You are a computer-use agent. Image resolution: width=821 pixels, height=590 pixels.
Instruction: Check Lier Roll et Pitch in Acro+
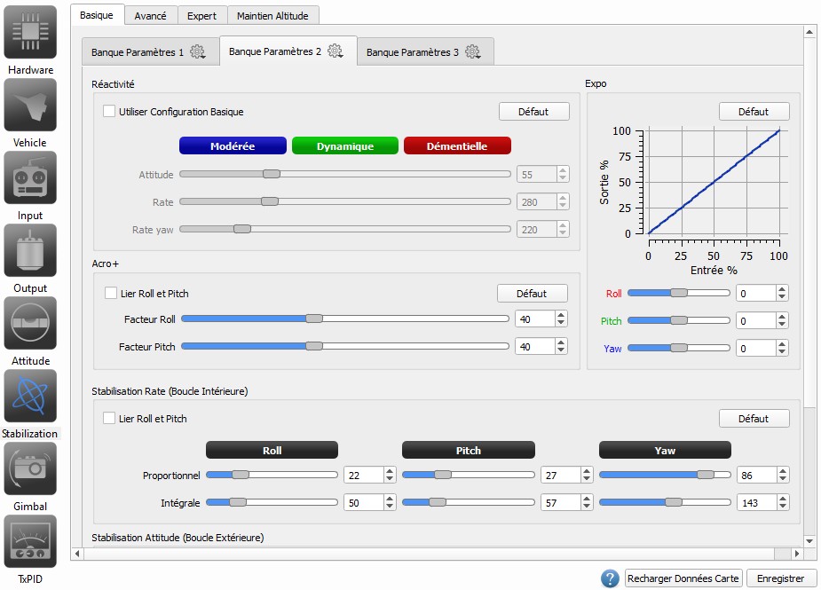point(111,293)
